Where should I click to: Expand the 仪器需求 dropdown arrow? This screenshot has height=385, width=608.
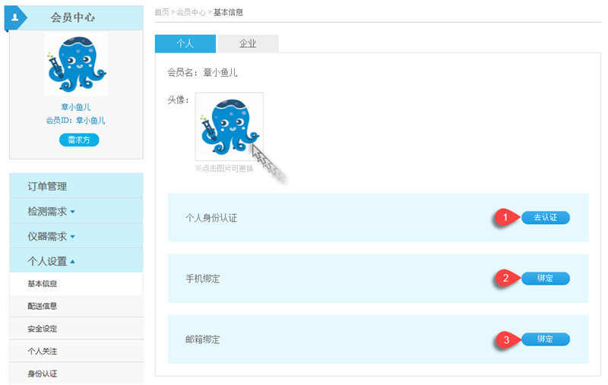[73, 237]
